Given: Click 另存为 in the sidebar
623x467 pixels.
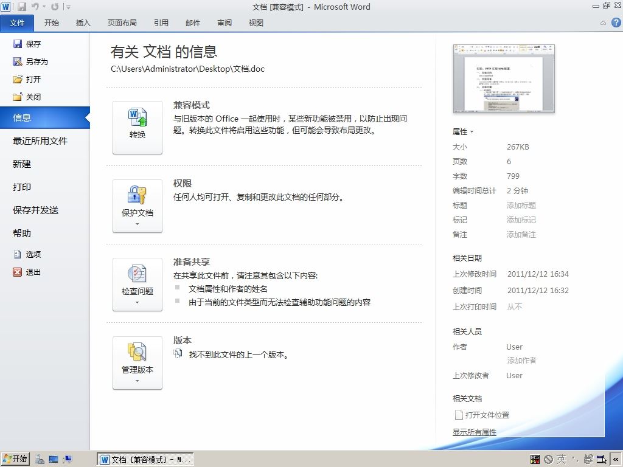Looking at the screenshot, I should (x=30, y=61).
